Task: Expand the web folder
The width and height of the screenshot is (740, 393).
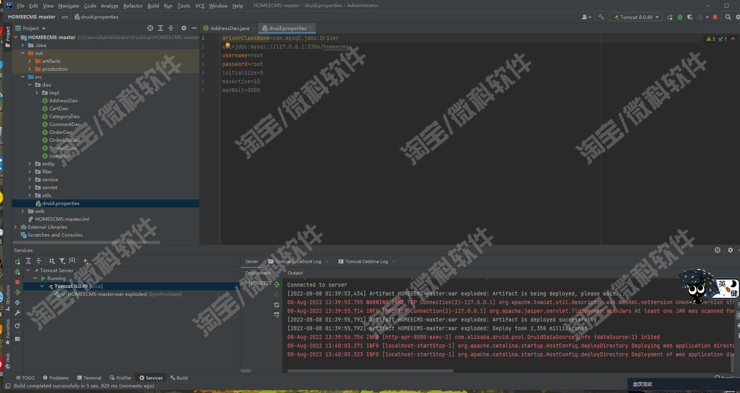Action: 22,211
